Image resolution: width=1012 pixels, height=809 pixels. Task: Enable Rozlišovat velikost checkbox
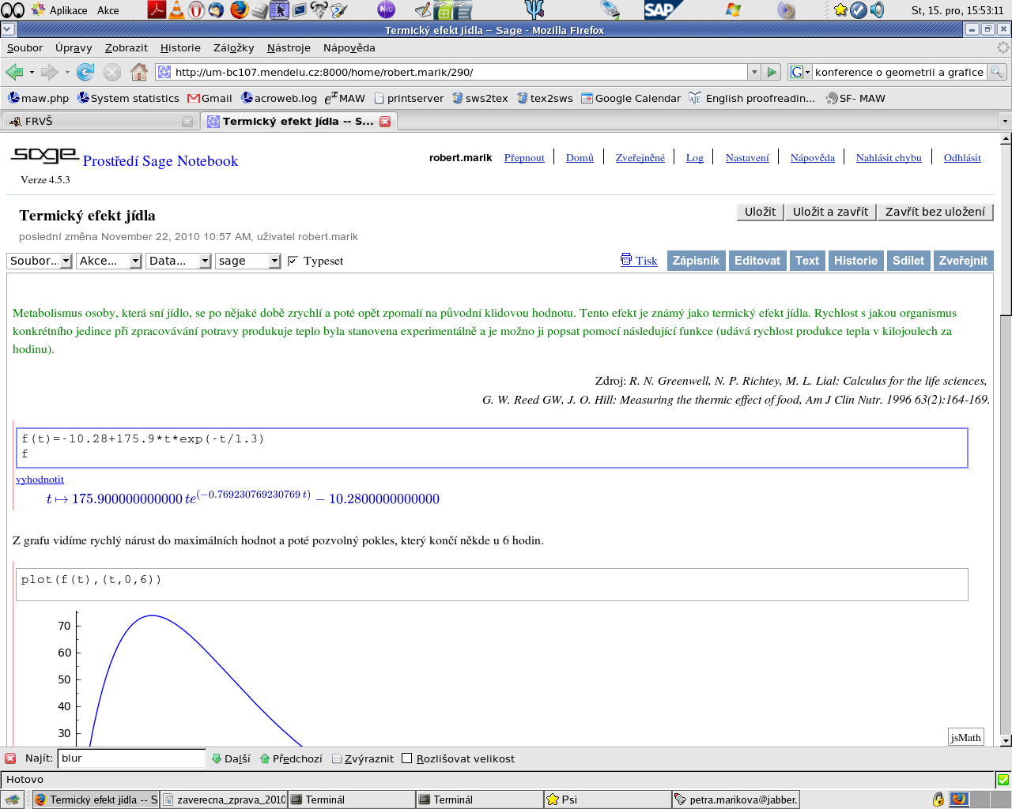(407, 758)
